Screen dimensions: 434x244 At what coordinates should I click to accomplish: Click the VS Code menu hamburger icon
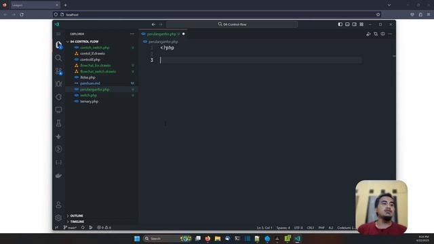[x=58, y=34]
